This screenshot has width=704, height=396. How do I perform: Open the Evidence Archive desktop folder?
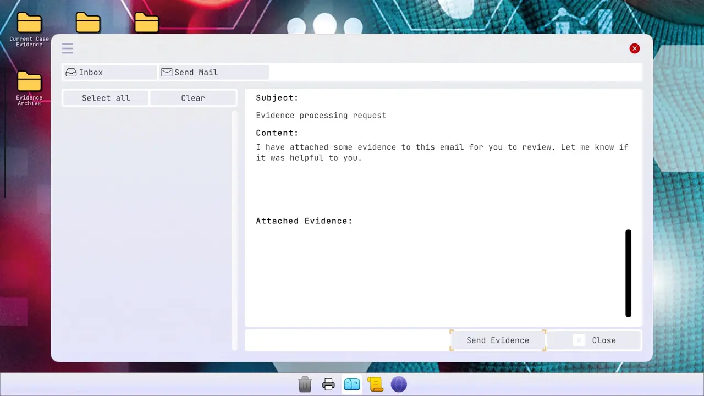tap(29, 88)
